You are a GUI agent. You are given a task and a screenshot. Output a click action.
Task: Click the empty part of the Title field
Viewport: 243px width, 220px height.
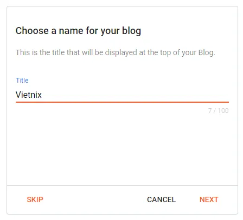click(x=136, y=95)
